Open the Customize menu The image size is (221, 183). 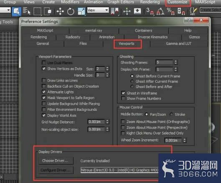pyautogui.click(x=178, y=2)
